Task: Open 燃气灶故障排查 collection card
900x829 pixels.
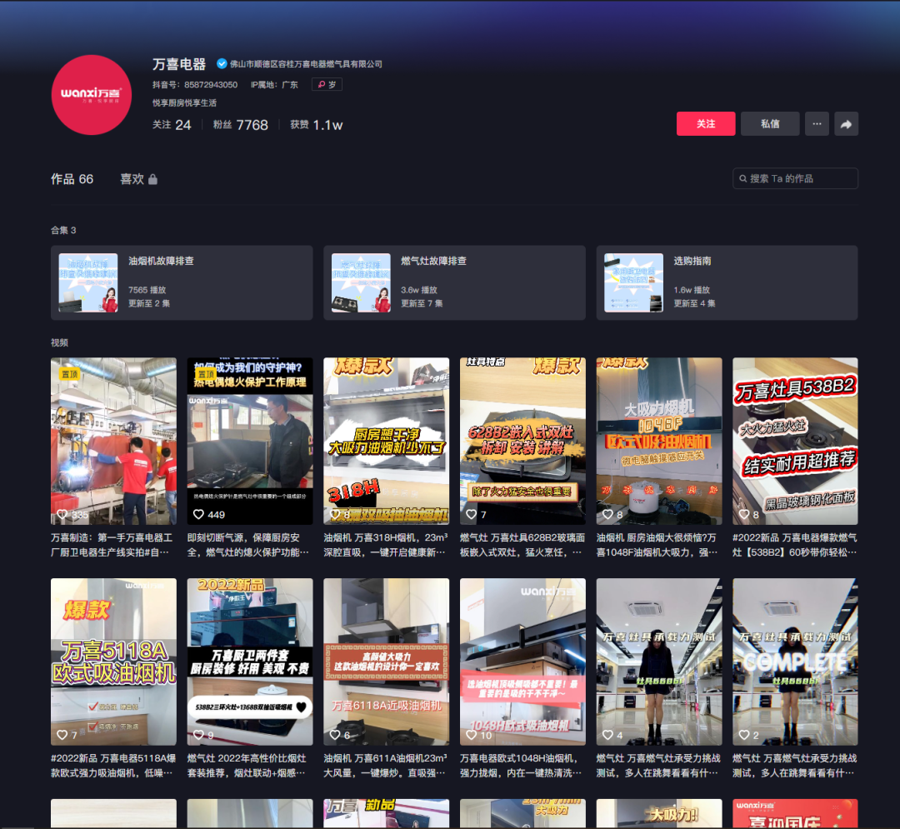Action: (x=455, y=282)
